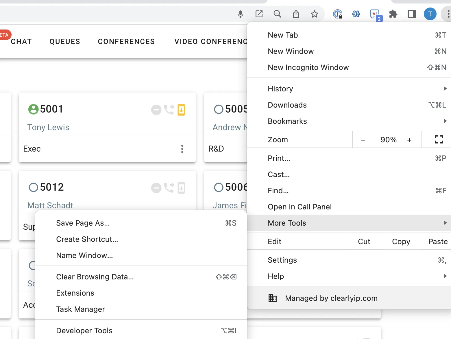Click the zoom magnifier icon in address bar
Image resolution: width=451 pixels, height=339 pixels.
(x=278, y=14)
